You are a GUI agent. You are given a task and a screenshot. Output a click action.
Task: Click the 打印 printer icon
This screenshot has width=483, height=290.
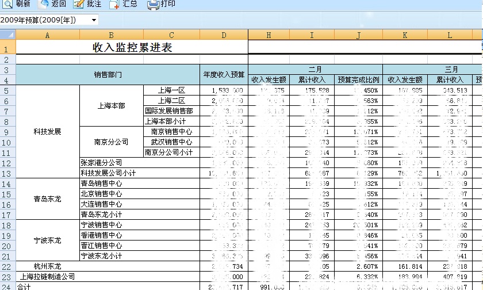click(153, 4)
